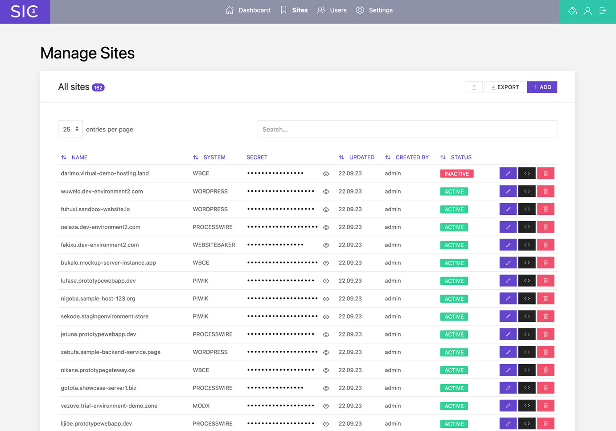Viewport: 616px width, 431px height.
Task: Sort the table by System column
Action: [x=209, y=157]
